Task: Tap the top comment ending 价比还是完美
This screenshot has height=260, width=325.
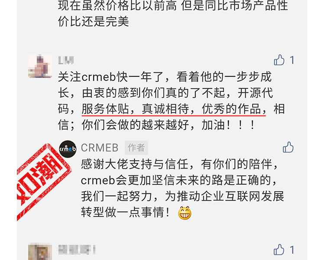Action: tap(173, 13)
